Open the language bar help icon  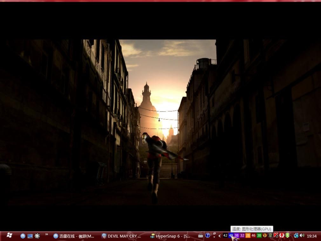(x=208, y=236)
